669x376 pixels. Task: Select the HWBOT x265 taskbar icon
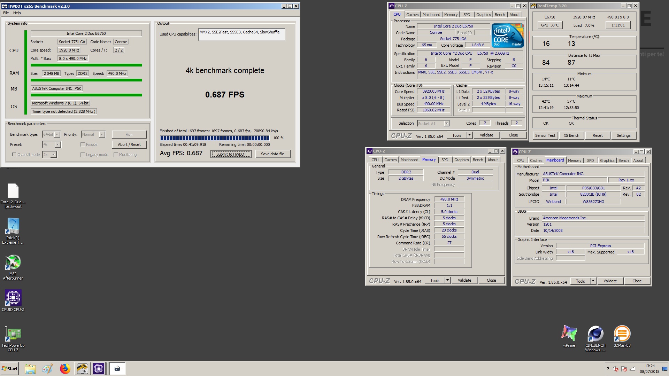click(x=117, y=369)
